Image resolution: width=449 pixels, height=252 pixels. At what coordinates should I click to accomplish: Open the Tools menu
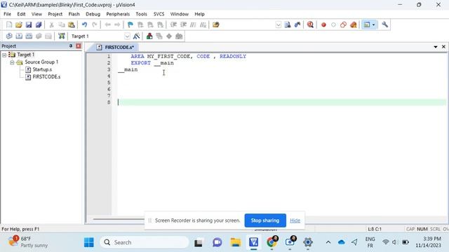point(141,14)
